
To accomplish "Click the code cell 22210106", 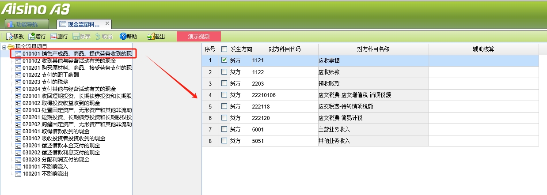I will 285,95.
